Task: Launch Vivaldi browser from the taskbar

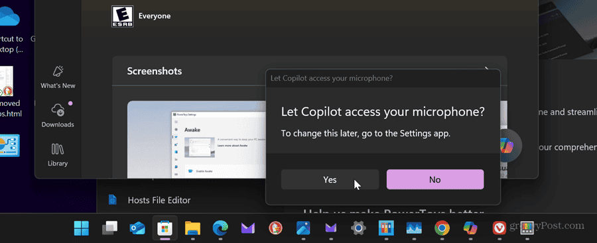Action: 499,228
